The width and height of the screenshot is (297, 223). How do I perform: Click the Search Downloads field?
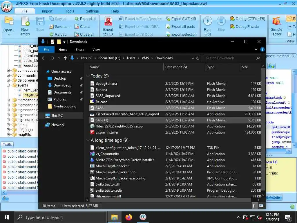(x=233, y=58)
